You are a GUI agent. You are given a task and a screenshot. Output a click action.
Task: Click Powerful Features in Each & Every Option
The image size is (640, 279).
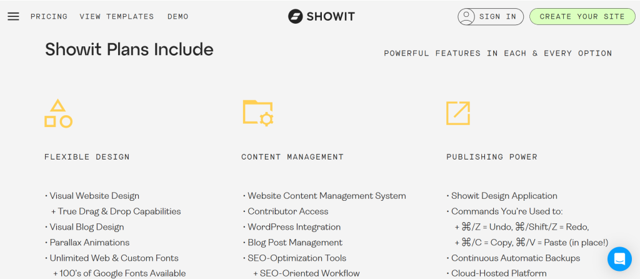[x=498, y=53]
